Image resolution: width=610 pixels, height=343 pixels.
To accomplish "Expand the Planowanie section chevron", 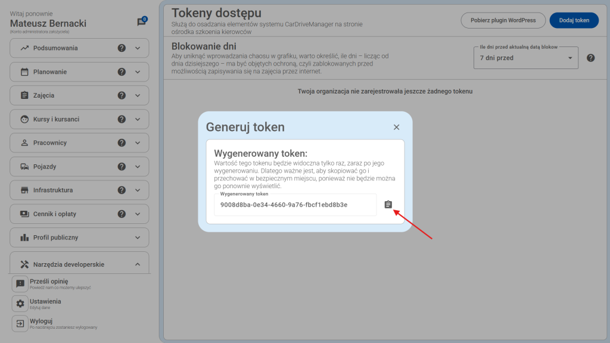I will tap(138, 71).
